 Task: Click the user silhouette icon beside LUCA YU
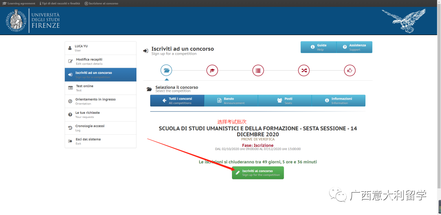[x=70, y=48]
